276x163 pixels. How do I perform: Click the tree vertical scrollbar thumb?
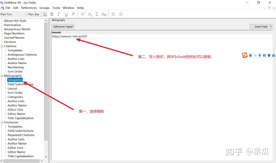[x=46, y=81]
